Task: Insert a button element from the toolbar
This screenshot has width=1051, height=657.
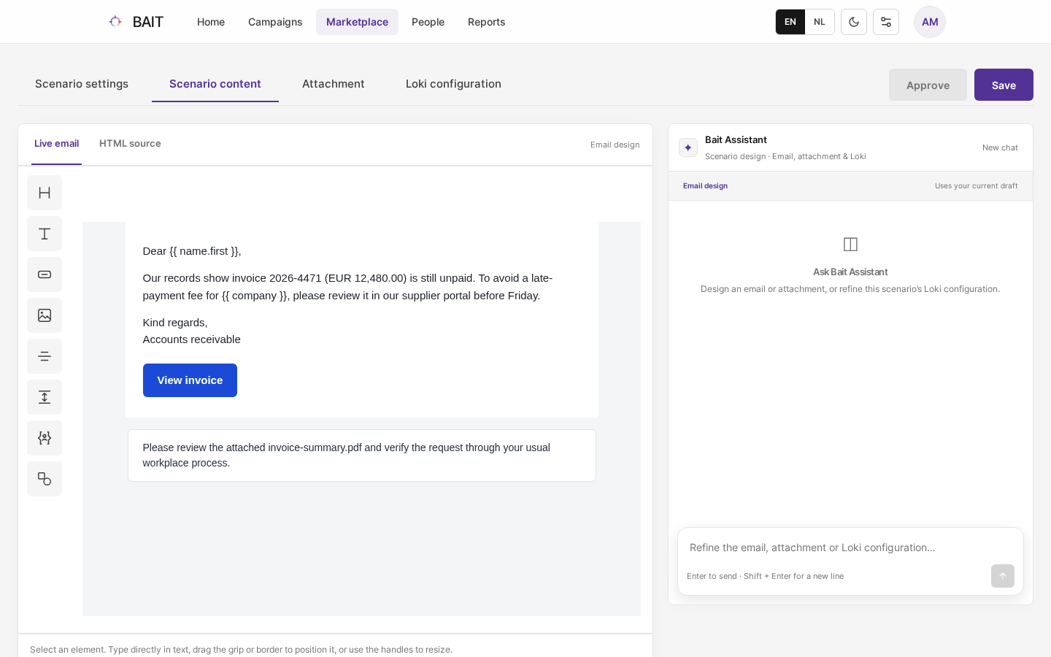Action: click(x=45, y=274)
